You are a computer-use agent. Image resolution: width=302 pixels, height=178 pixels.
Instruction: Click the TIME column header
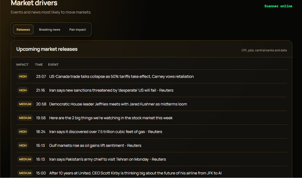pos(39,65)
